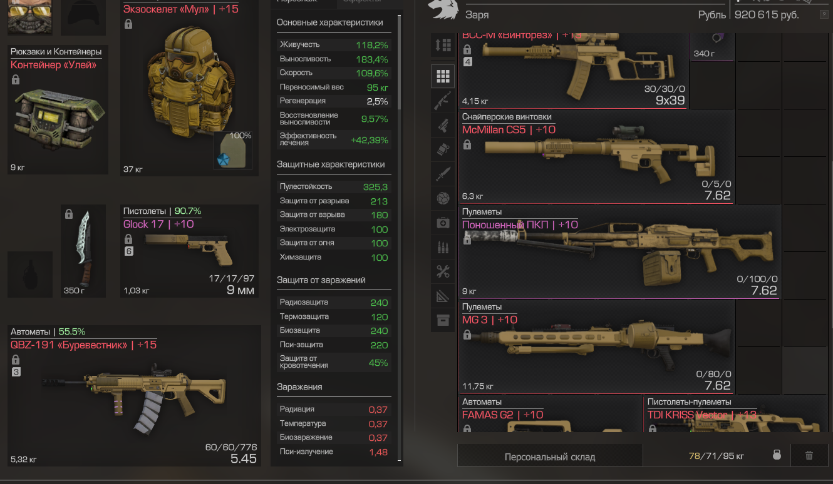Filter inventory by triangle ruler icon

click(x=443, y=296)
